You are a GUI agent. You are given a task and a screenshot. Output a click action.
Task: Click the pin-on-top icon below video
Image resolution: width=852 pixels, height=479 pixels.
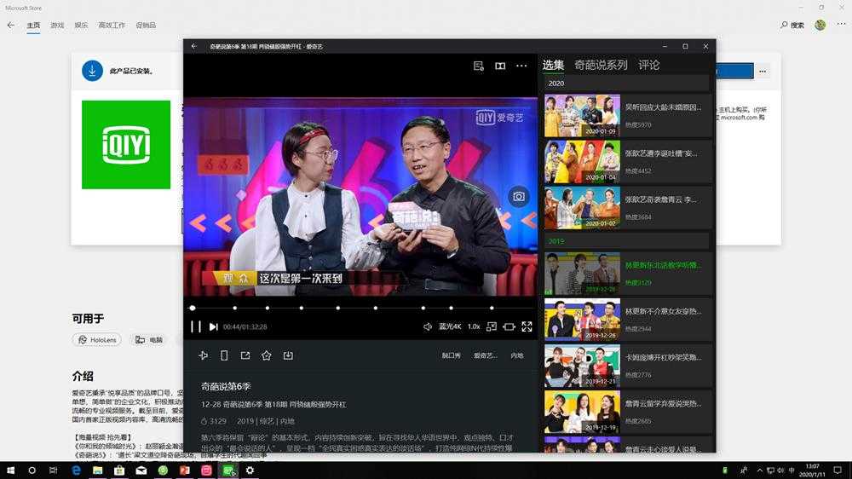(204, 355)
